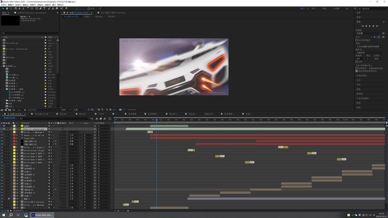Image resolution: width=388 pixels, height=218 pixels.
Task: Switch to the '片头字' timeline tab
Action: coord(101,114)
